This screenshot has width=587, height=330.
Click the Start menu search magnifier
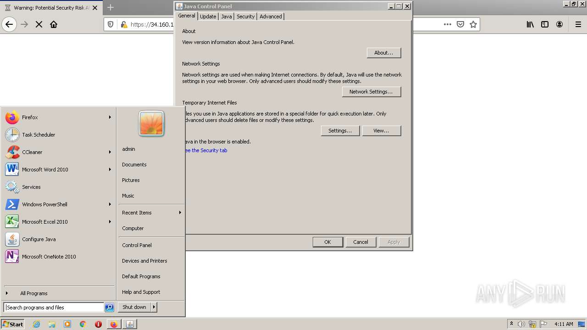point(109,308)
